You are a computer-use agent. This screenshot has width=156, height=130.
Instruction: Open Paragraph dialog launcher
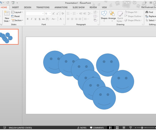coord(98,25)
